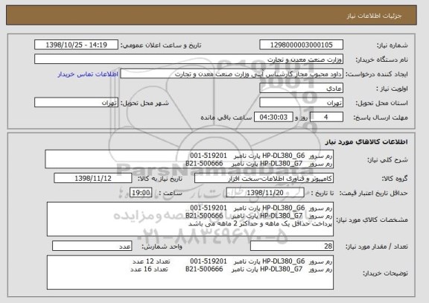Viewport: 429px width, 303px height.
Task: Select the announcement date field 1398/10/25 - 14:19
Action: [76, 45]
